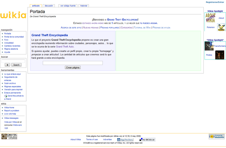Open Acerca de este sitio link

coord(71,27)
